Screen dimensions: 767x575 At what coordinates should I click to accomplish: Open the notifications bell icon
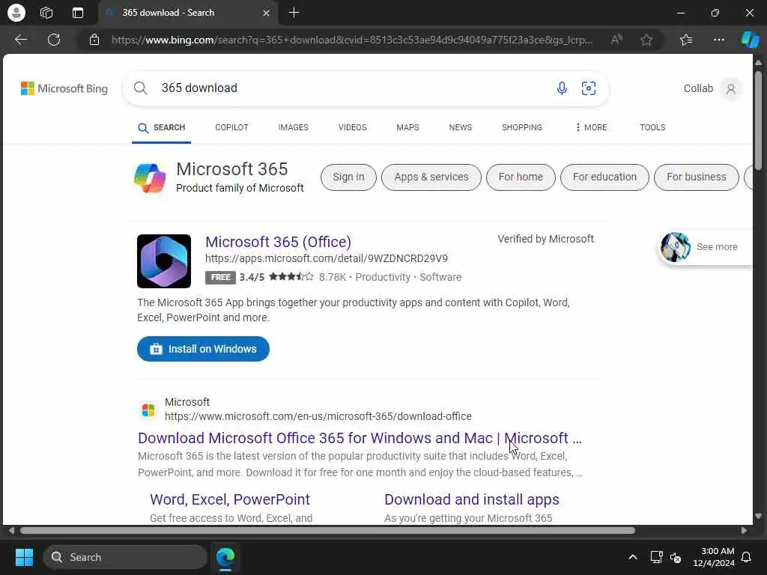747,557
